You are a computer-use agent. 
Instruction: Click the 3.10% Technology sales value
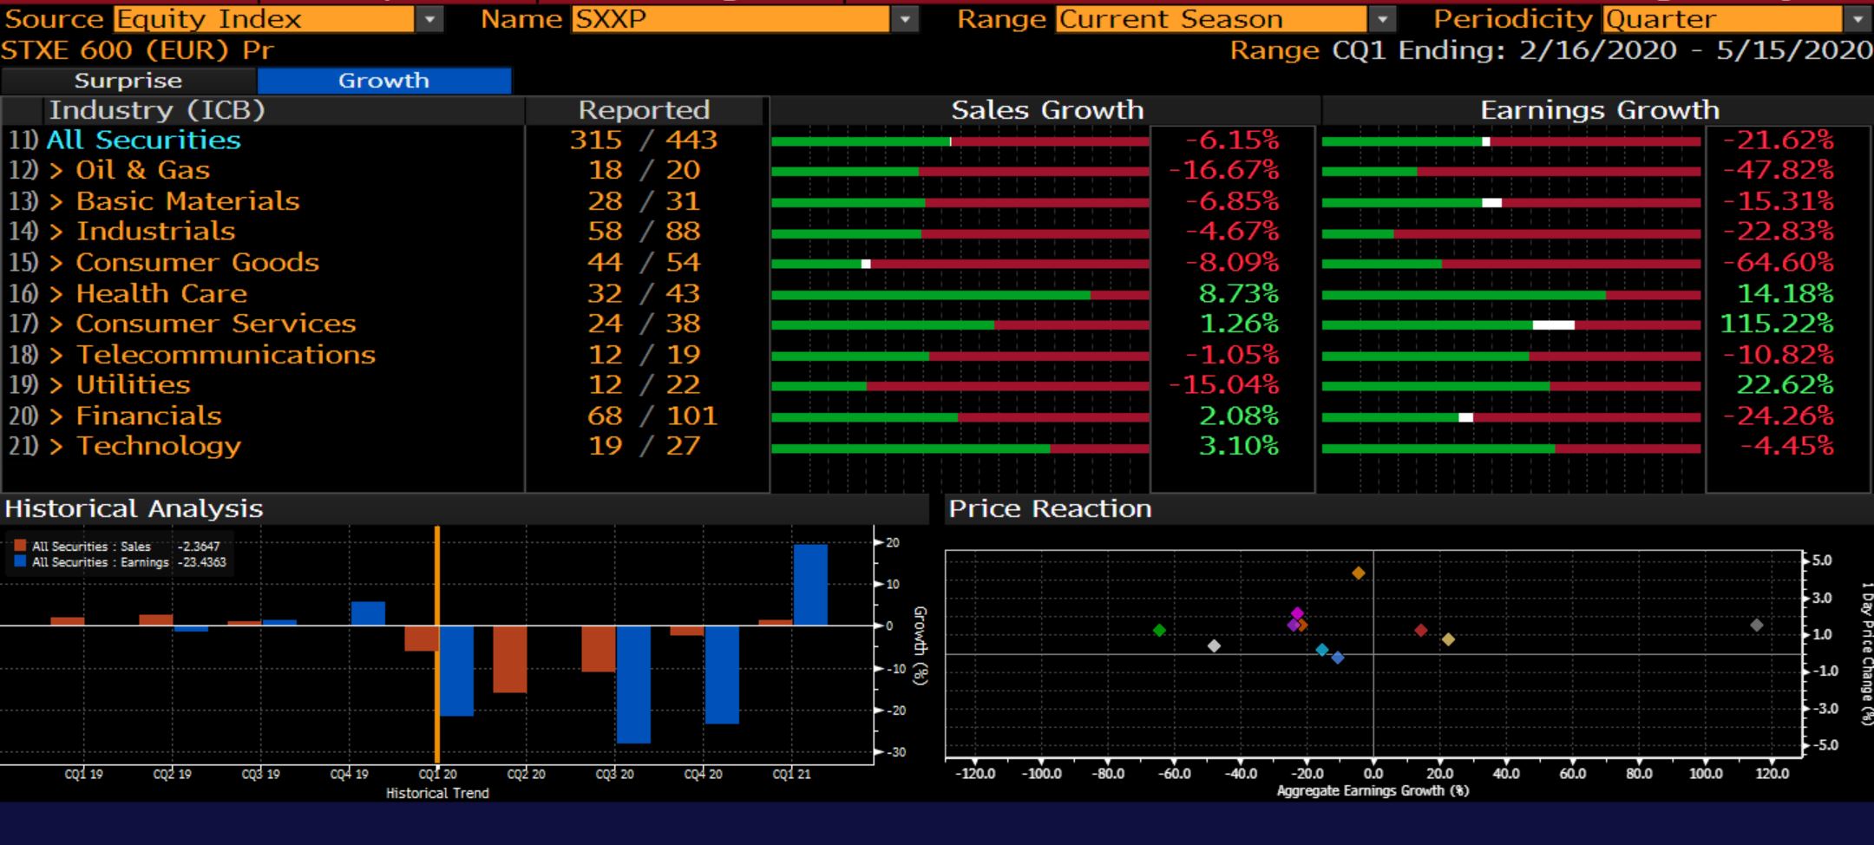(1239, 446)
